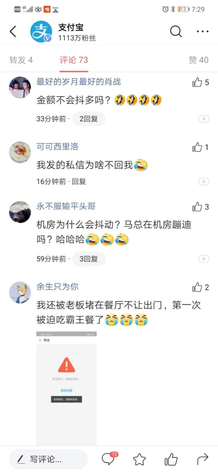The image size is (218, 473).
Task: Expand the 2回复 replies
Action: pyautogui.click(x=89, y=119)
